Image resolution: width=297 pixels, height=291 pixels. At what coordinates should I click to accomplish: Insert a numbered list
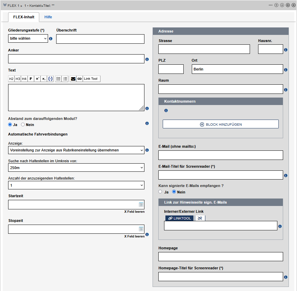click(x=65, y=79)
